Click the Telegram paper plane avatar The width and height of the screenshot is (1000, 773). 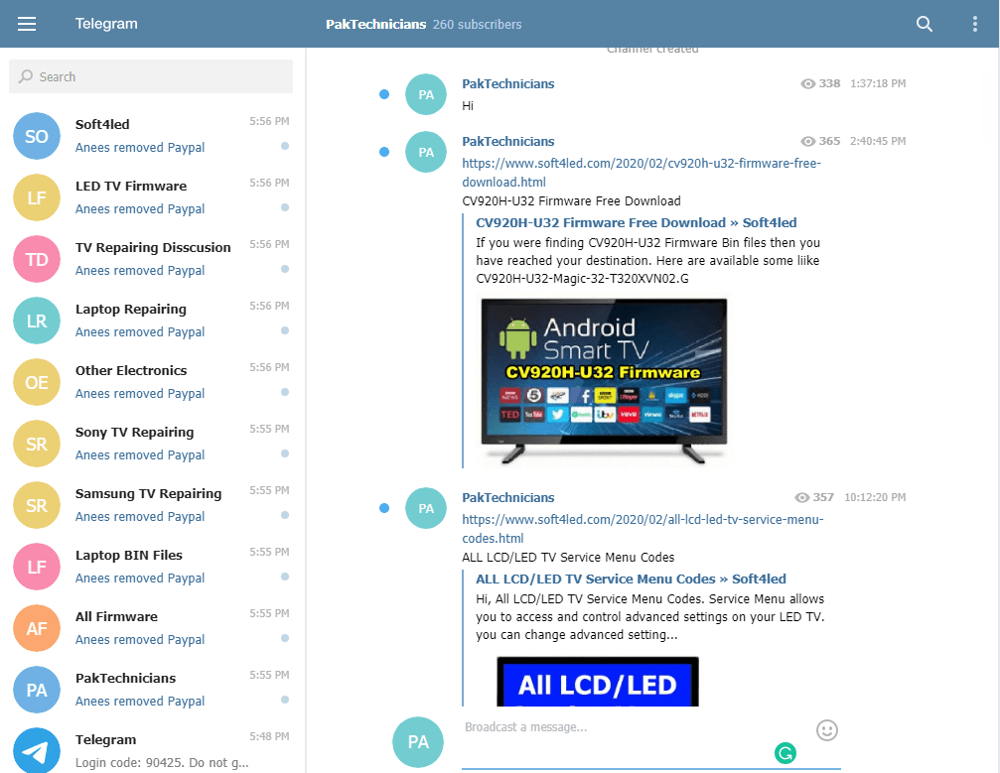pyautogui.click(x=37, y=751)
